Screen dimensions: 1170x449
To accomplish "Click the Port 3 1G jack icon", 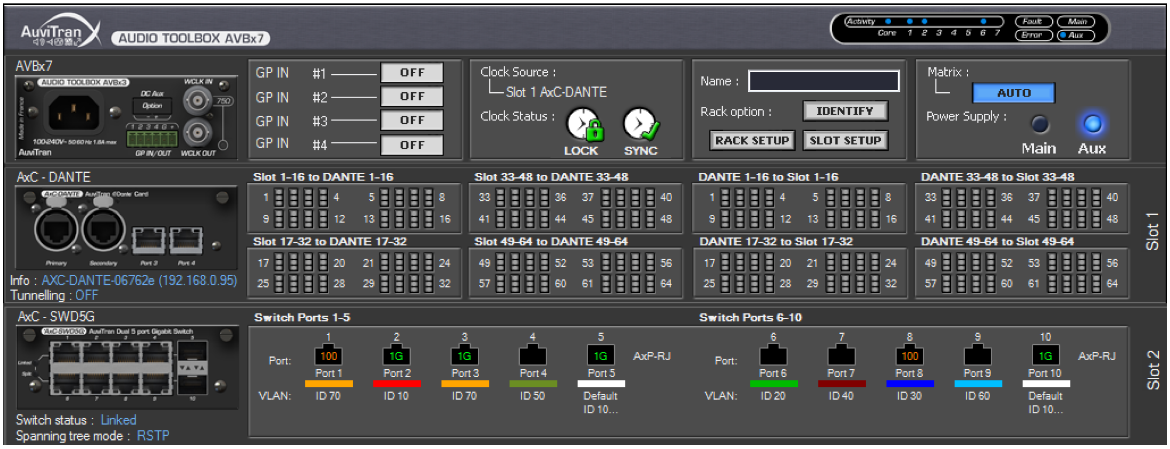I will (464, 355).
